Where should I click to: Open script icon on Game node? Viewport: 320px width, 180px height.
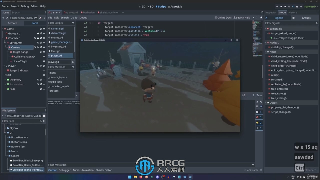point(41,29)
